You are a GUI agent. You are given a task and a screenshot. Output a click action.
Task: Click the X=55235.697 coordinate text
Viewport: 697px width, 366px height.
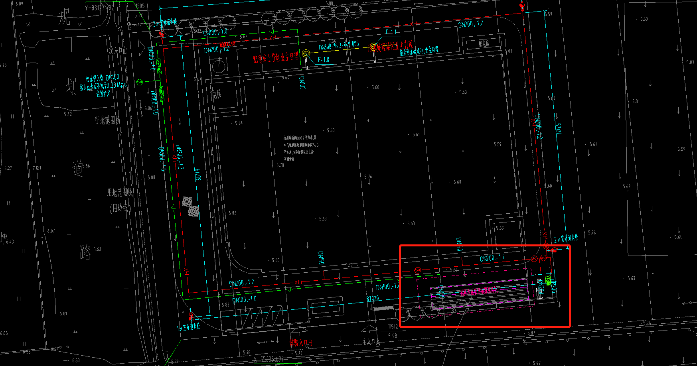[269, 359]
